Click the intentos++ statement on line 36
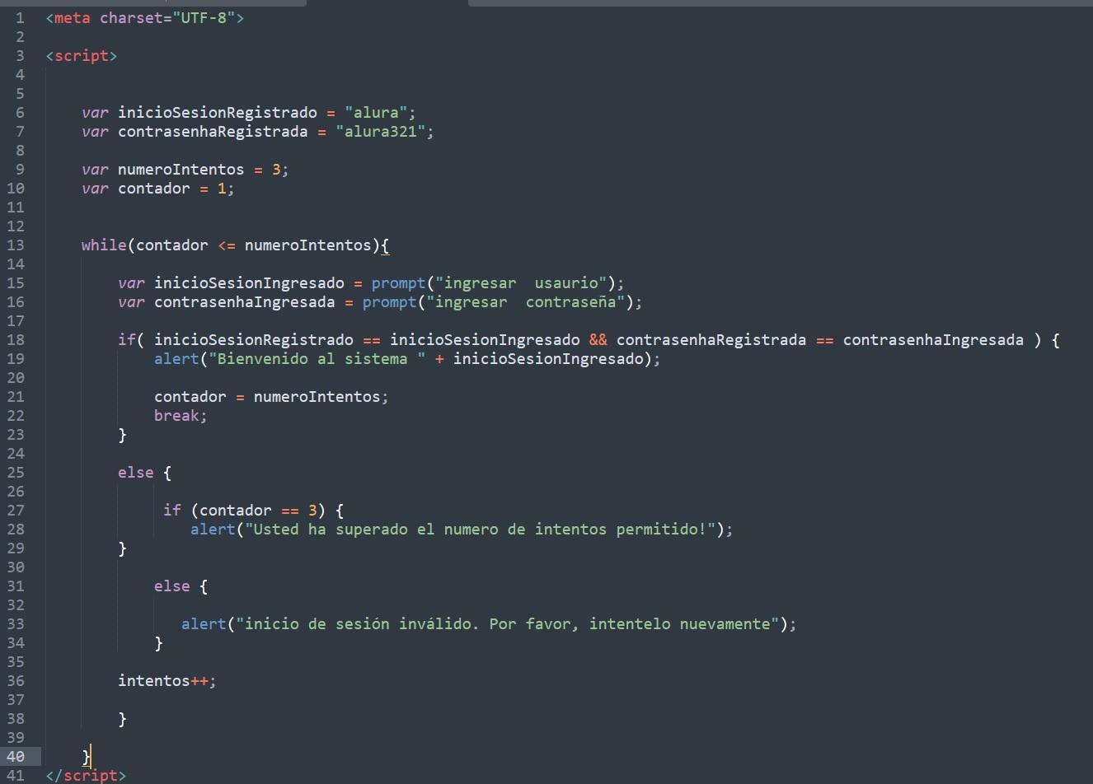 (167, 680)
